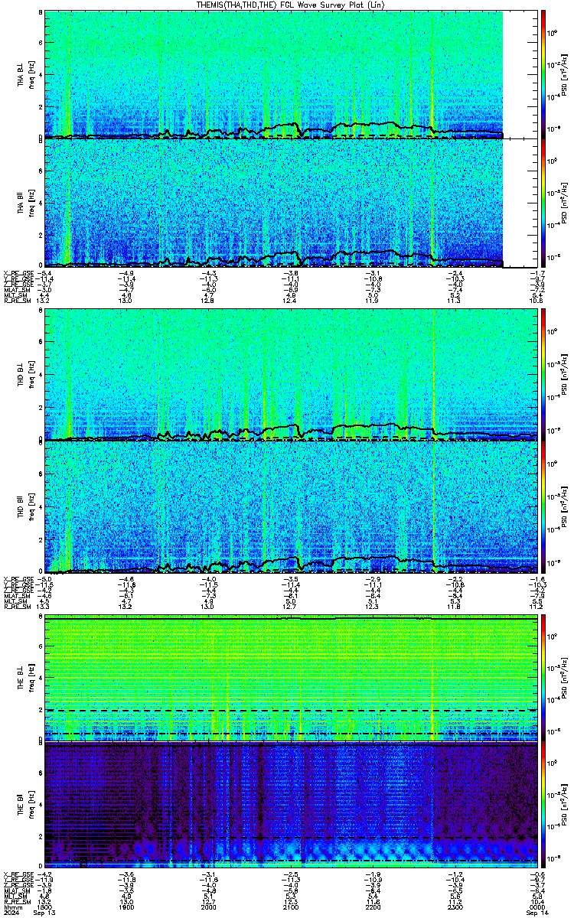Click the 1800 time tick label
The height and width of the screenshot is (918, 574).
[45, 907]
